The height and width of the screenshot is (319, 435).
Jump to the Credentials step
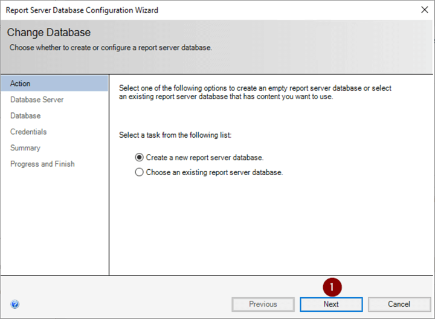point(28,132)
